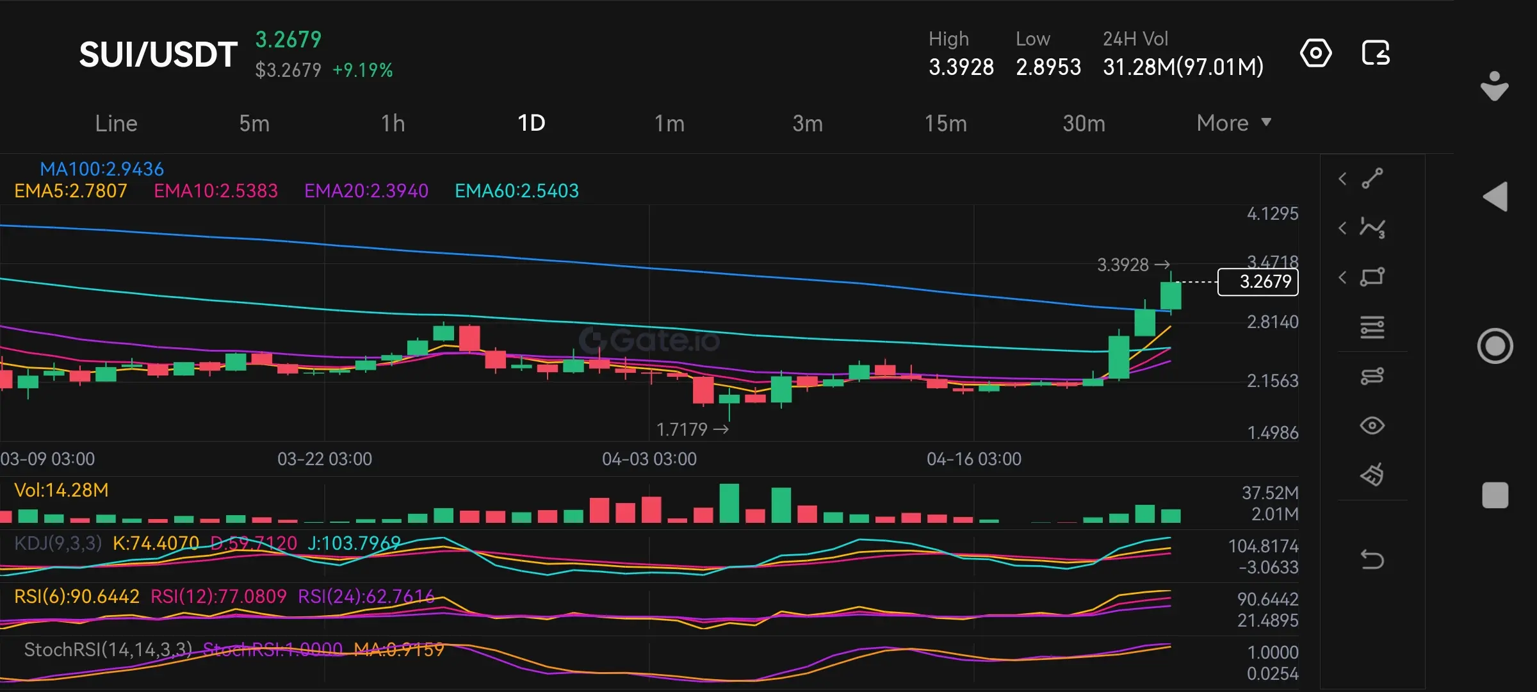Switch to the 15m timeframe tab
The height and width of the screenshot is (692, 1537).
(x=945, y=123)
